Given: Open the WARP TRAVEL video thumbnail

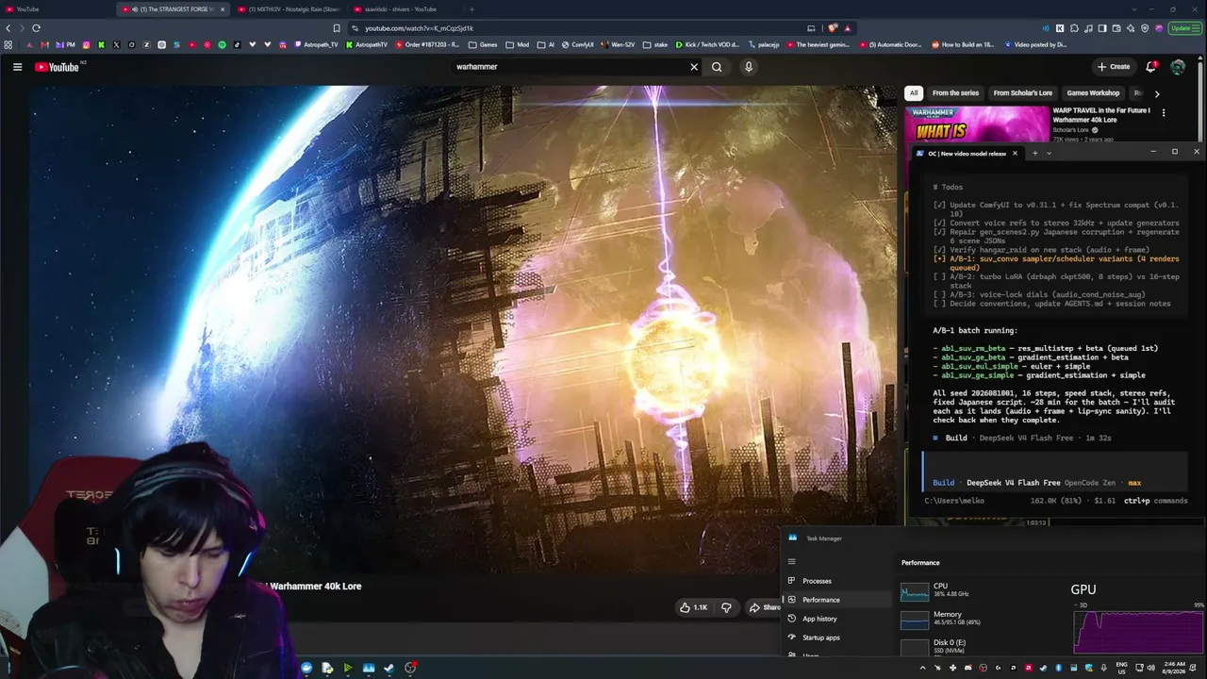Looking at the screenshot, I should pos(977,124).
